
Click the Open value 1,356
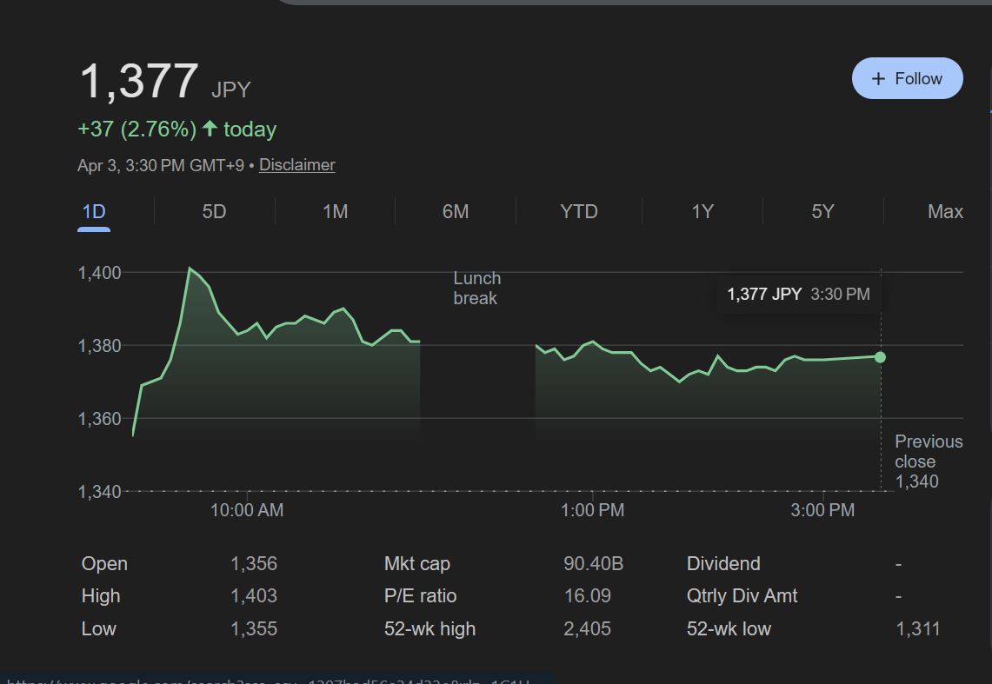tap(254, 564)
